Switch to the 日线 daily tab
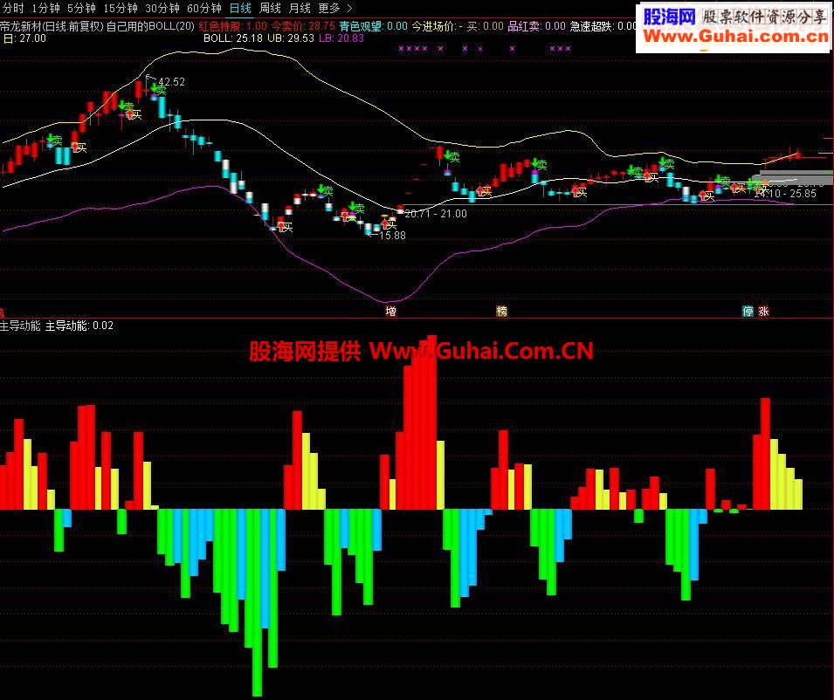The width and height of the screenshot is (834, 700). (240, 8)
